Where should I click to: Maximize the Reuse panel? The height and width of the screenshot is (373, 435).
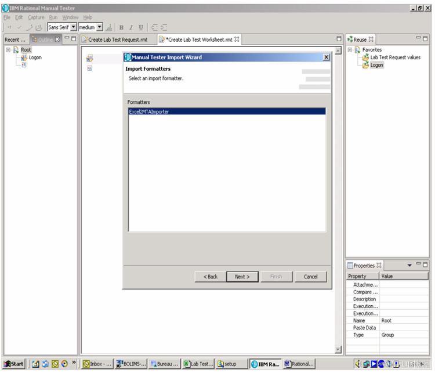(425, 39)
